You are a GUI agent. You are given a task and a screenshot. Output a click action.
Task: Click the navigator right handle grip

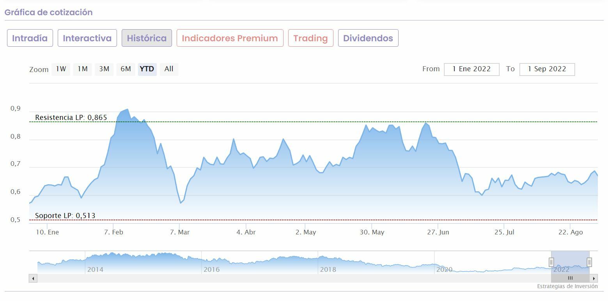point(589,262)
